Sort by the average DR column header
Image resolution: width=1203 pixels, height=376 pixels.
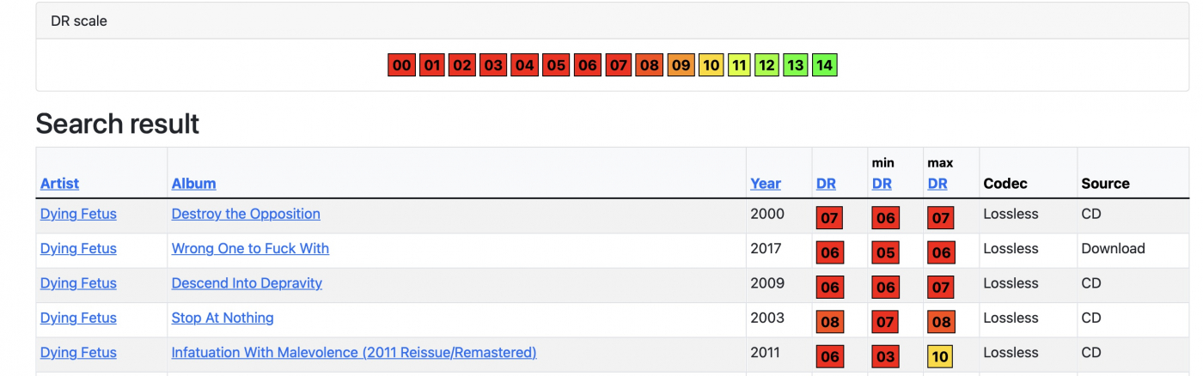[x=825, y=183]
